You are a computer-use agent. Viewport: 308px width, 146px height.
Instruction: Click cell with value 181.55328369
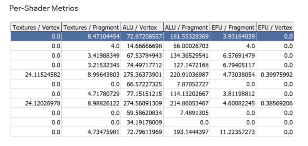186,37
